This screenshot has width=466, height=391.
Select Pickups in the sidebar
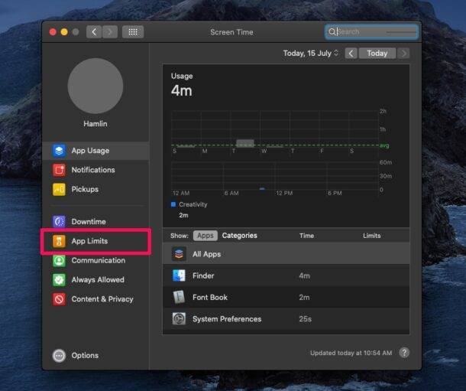(95, 189)
